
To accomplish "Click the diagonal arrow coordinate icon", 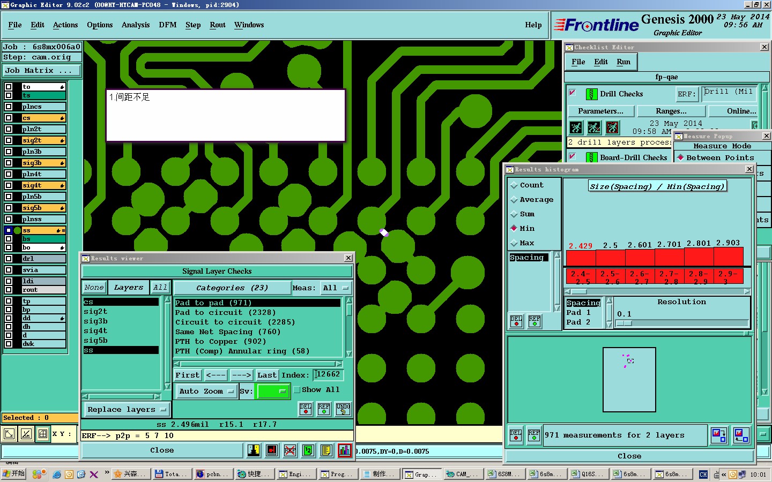I will tap(9, 434).
